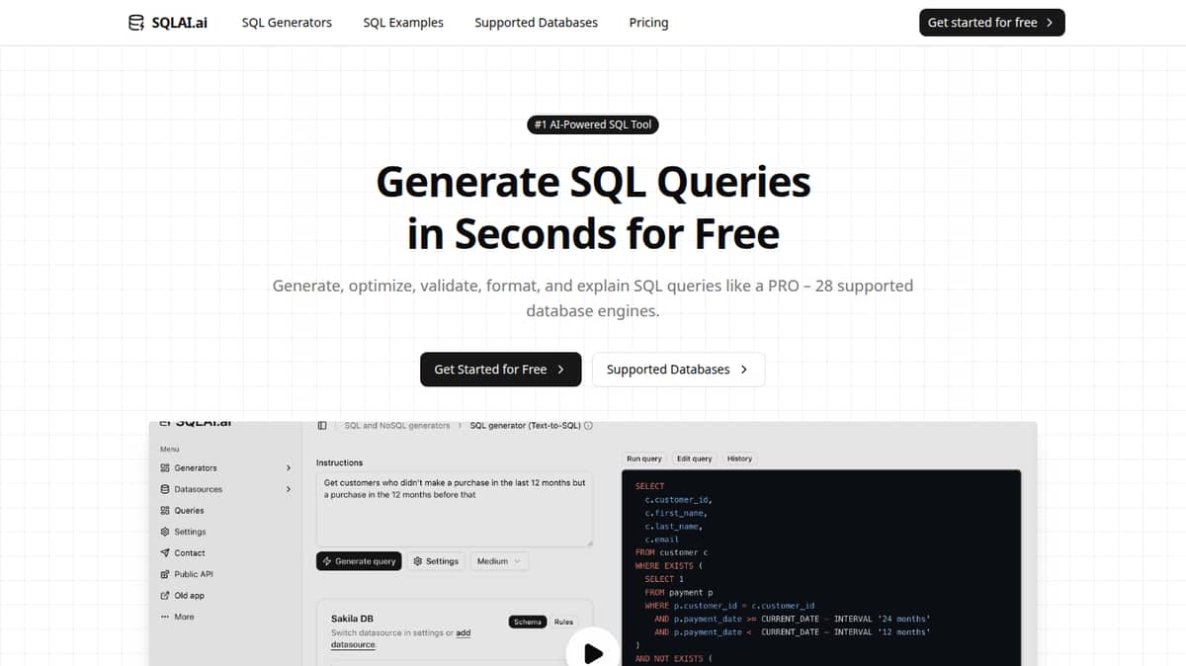
Task: Click the WHERE EXISTS line in the code
Action: click(668, 566)
